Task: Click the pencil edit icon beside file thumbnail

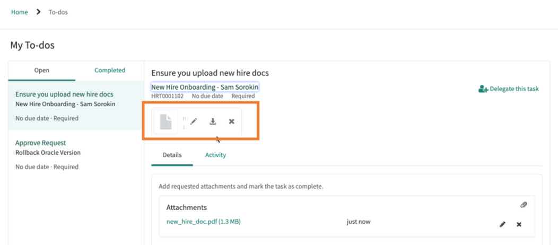Action: pyautogui.click(x=193, y=121)
